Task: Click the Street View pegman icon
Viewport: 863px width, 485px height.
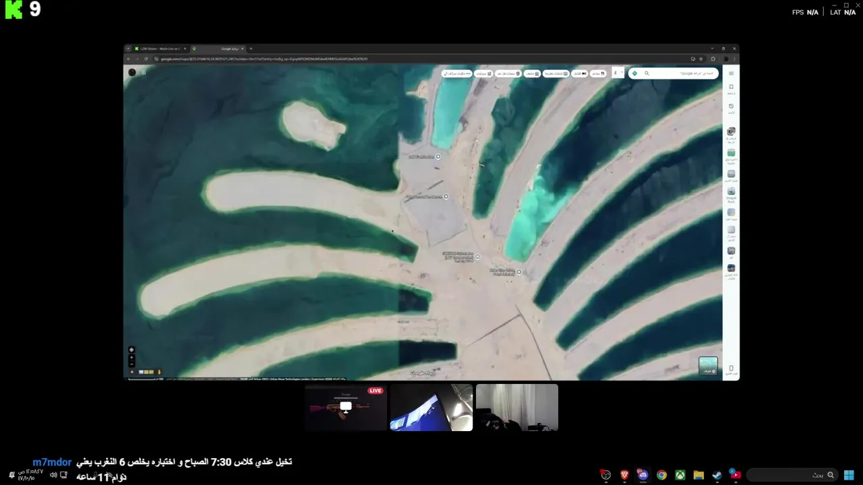Action: click(x=159, y=372)
